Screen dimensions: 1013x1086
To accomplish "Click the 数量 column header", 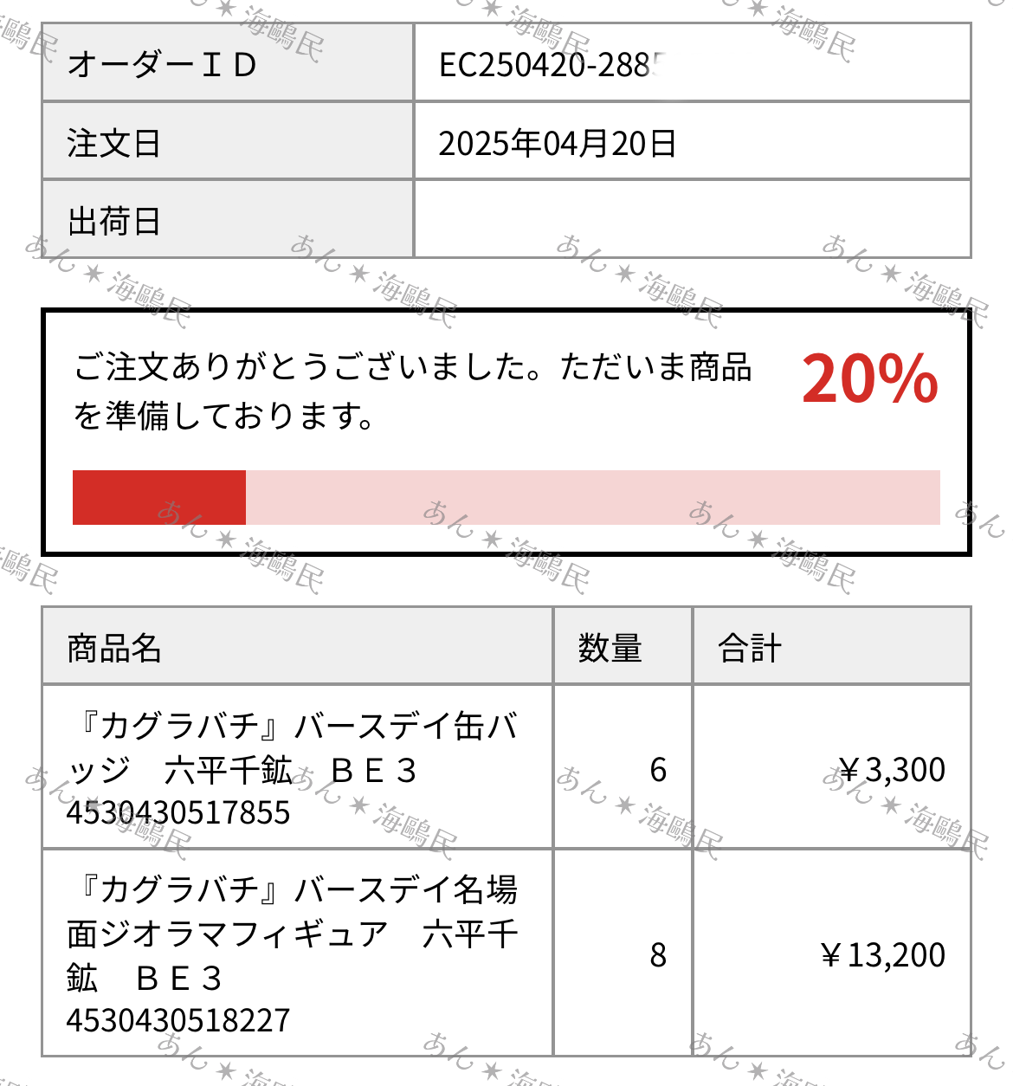I will pyautogui.click(x=623, y=646).
